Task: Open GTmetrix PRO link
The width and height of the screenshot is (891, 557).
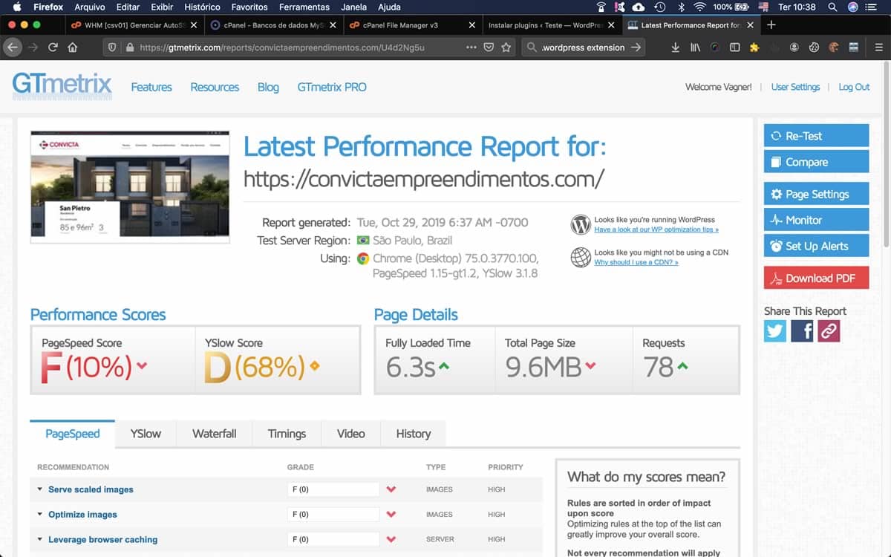Action: [332, 87]
